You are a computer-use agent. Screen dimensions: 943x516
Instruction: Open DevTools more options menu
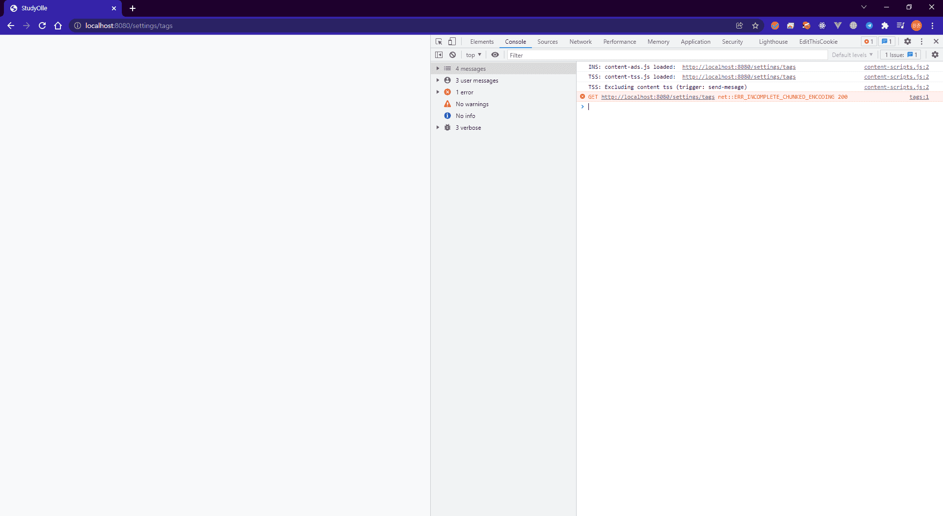(x=922, y=42)
